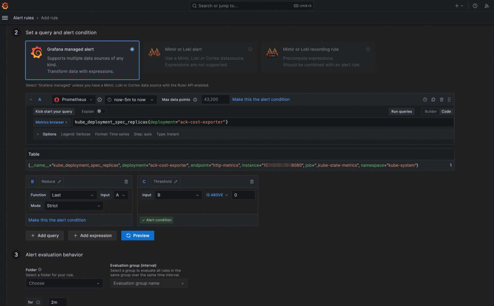
Task: Select the Code tab of the editor
Action: 446,111
